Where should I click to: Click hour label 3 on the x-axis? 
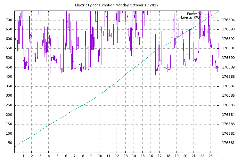[40, 156]
